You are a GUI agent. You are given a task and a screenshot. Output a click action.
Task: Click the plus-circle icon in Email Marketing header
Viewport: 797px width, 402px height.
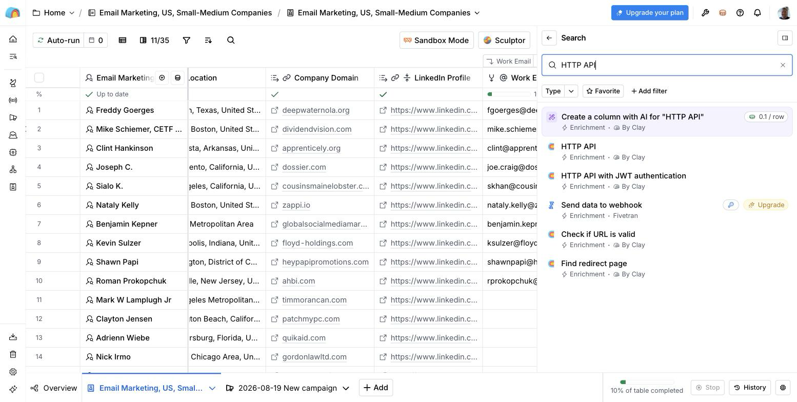(x=162, y=78)
